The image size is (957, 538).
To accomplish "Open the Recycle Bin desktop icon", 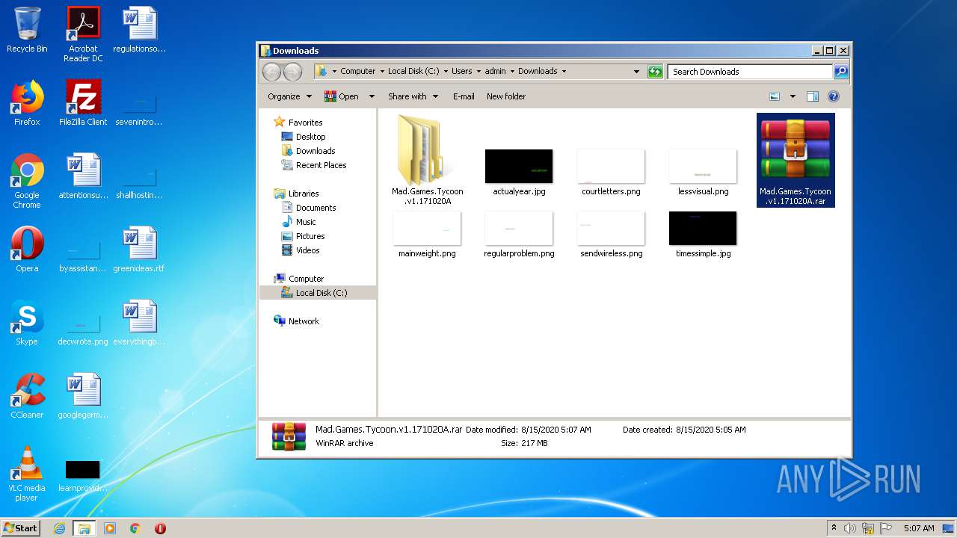I will [27, 31].
